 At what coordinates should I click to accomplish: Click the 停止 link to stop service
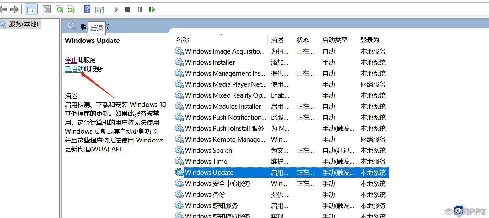pos(71,60)
